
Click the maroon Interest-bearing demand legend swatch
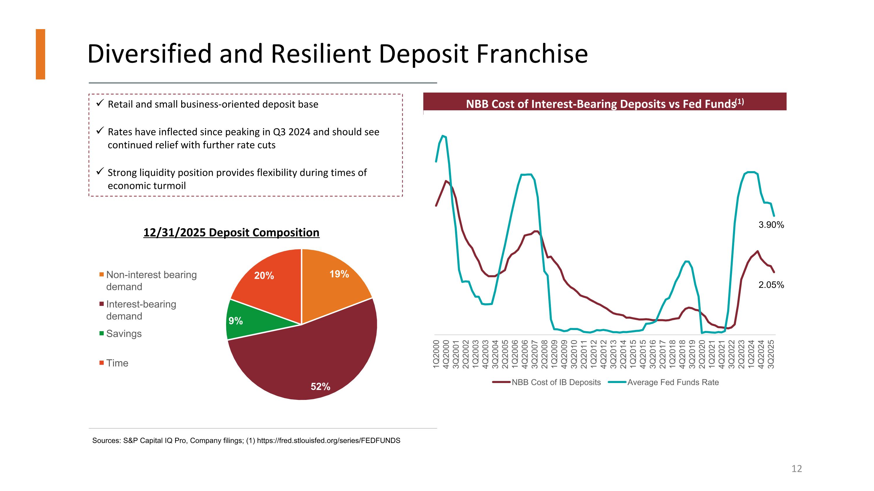coord(101,304)
